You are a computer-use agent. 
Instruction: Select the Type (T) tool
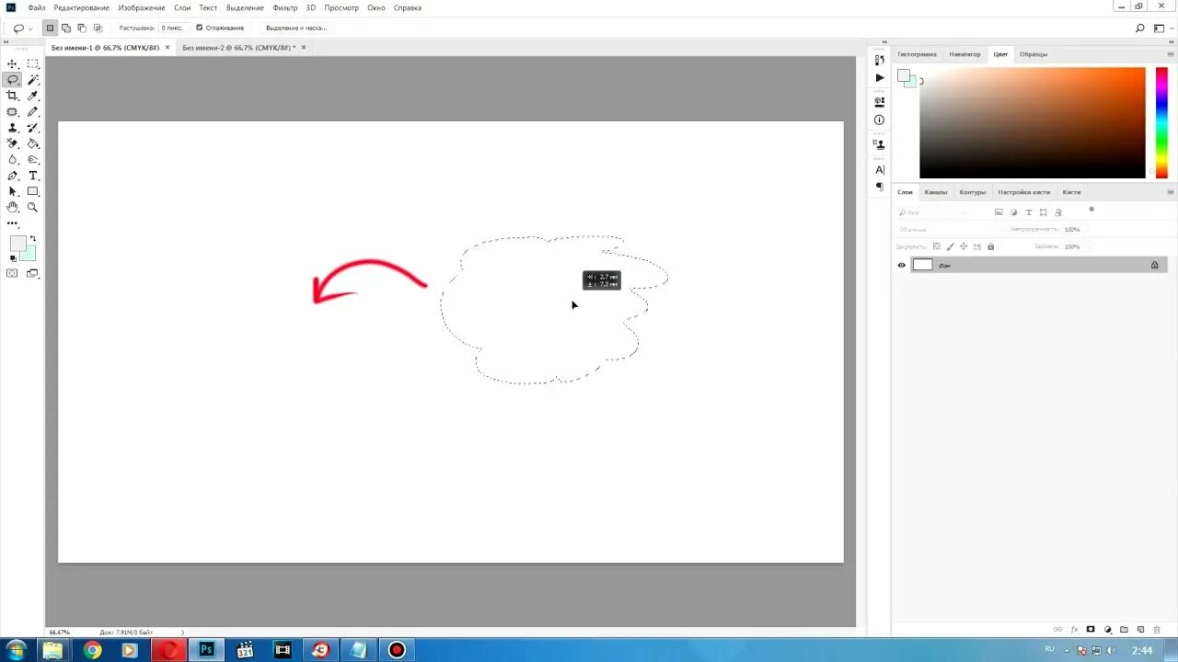(x=33, y=176)
